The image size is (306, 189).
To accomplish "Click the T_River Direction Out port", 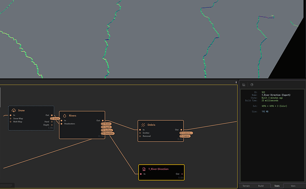I will pyautogui.click(x=182, y=174).
